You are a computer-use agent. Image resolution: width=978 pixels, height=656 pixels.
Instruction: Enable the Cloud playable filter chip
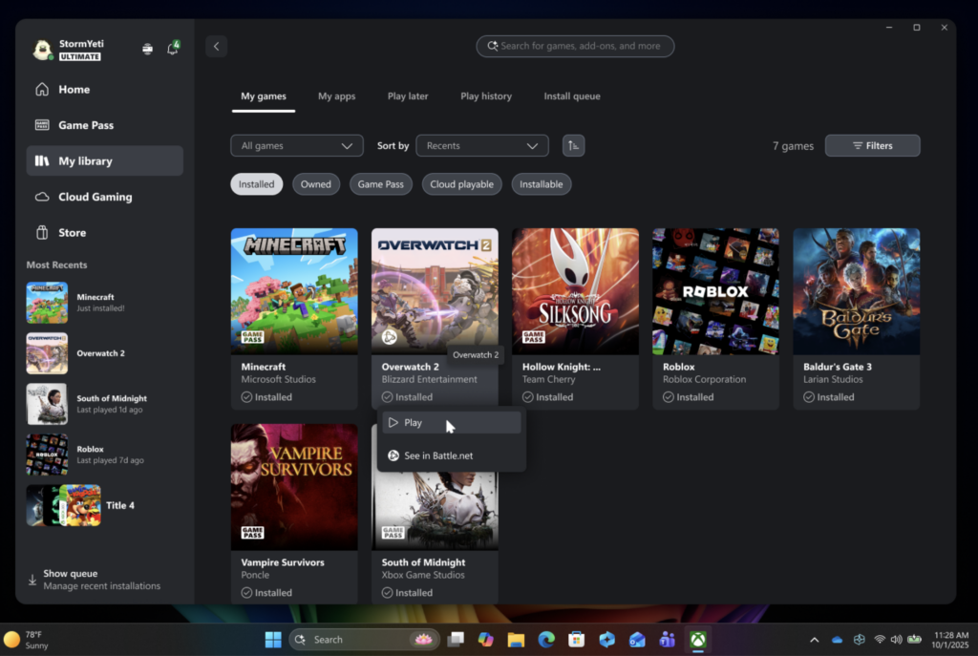point(461,184)
